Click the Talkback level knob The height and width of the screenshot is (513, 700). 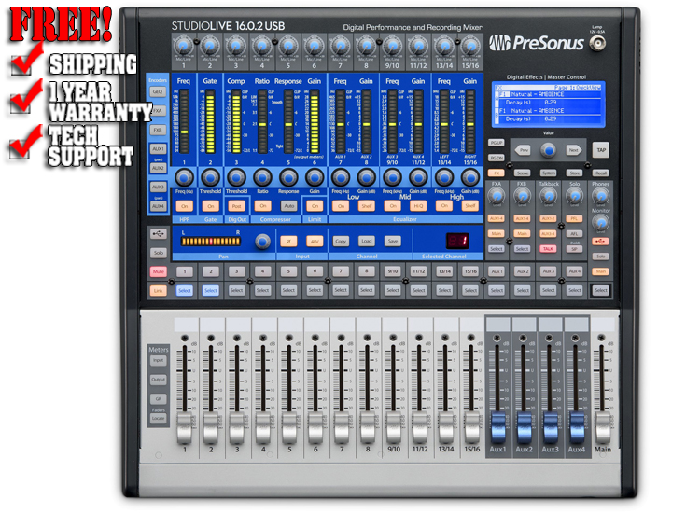tap(548, 196)
